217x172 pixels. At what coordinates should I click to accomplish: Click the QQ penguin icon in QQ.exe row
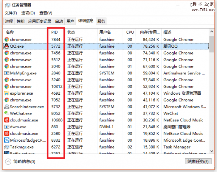click(x=7, y=46)
